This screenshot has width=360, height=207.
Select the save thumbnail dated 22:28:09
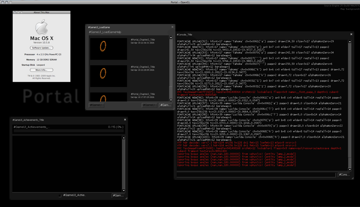click(108, 76)
